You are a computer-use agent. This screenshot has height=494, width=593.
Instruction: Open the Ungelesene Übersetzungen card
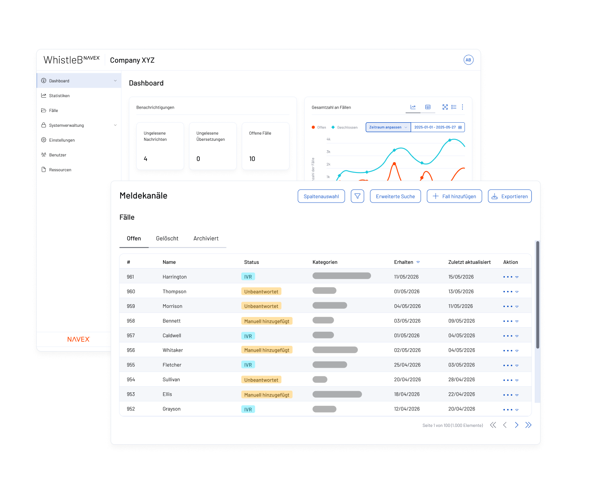pos(213,146)
